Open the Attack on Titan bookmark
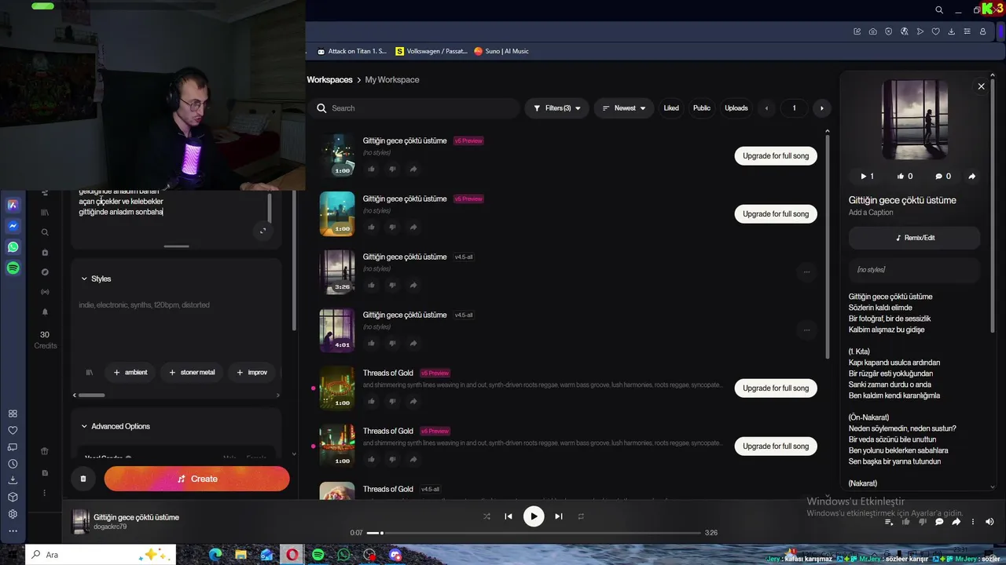The image size is (1006, 565). (351, 51)
